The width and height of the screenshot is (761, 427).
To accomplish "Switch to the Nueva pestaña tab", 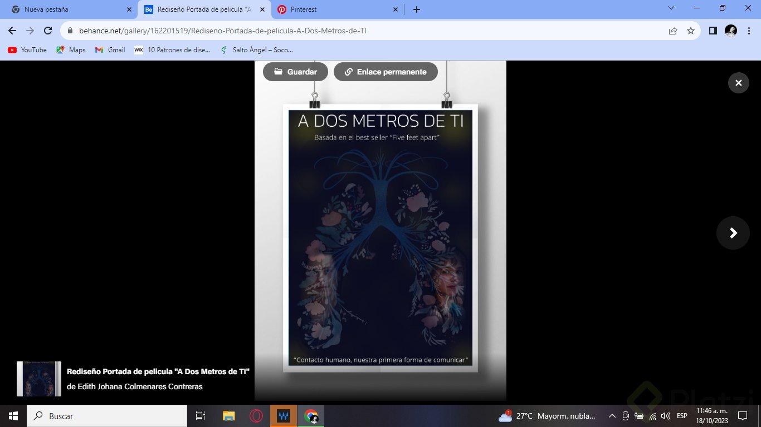I will click(69, 9).
